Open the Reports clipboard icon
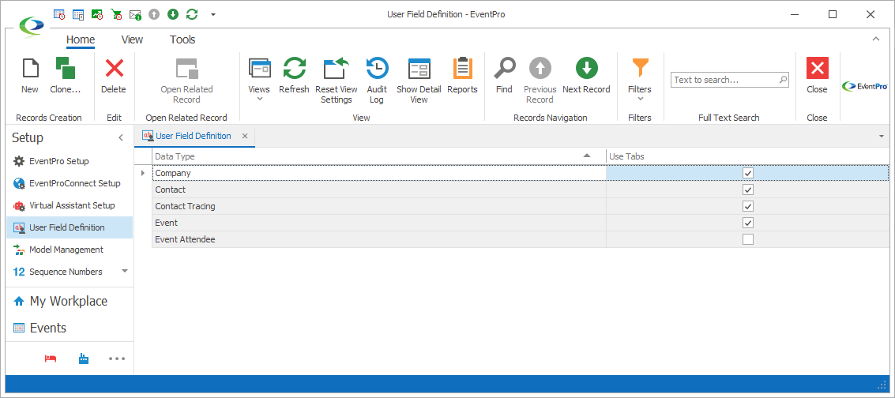This screenshot has width=895, height=398. (x=462, y=69)
